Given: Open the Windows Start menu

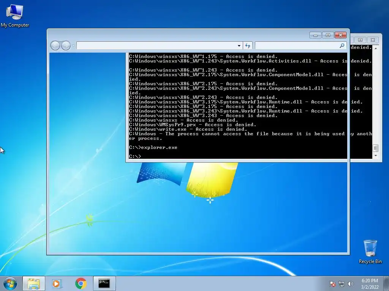Looking at the screenshot, I should click(10, 283).
